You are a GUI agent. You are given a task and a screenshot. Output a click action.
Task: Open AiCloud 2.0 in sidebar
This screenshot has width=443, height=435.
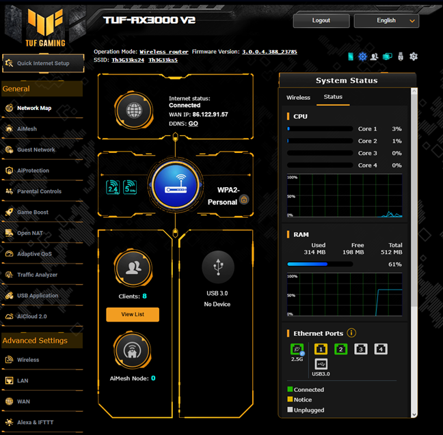tap(42, 316)
